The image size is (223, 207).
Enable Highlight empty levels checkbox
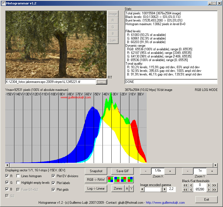click(x=18, y=182)
